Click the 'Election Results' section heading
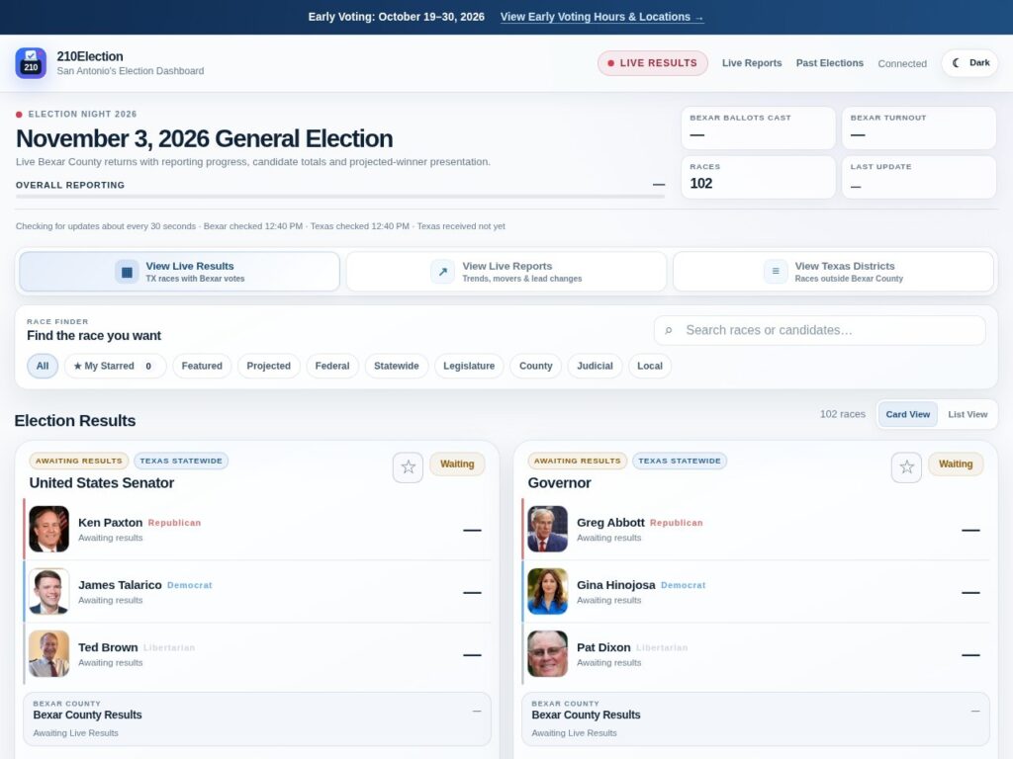 coord(75,421)
